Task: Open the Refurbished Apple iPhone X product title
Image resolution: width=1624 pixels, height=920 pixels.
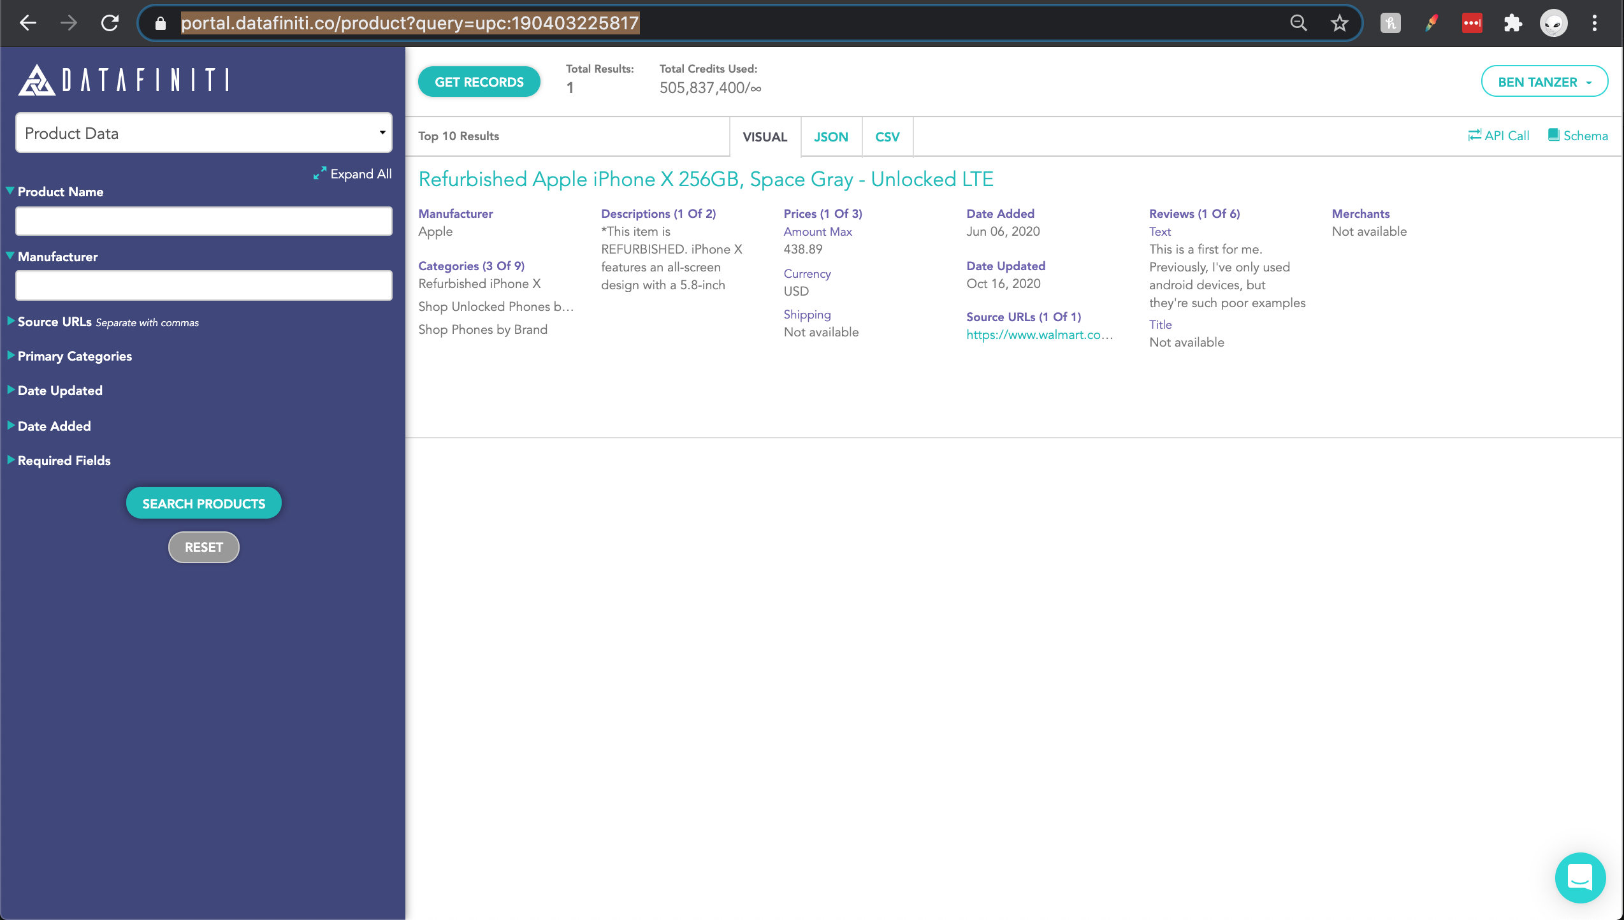Action: 706,179
